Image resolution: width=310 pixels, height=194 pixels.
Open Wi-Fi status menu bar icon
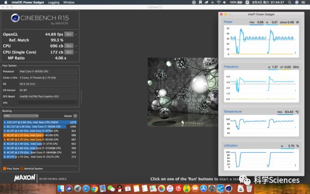[219, 2]
